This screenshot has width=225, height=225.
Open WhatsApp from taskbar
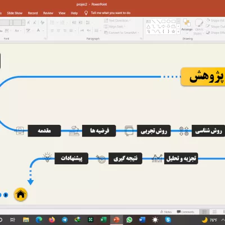point(129,219)
